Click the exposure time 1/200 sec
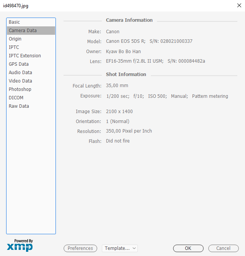245x256 pixels. point(118,96)
